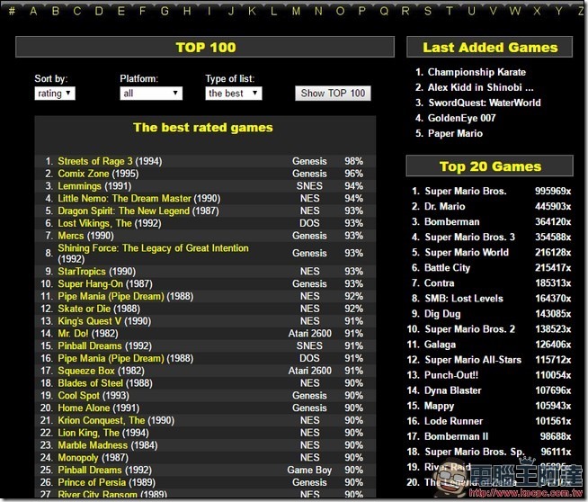
Task: Open Streets of Rage 3 game link
Action: pos(95,161)
